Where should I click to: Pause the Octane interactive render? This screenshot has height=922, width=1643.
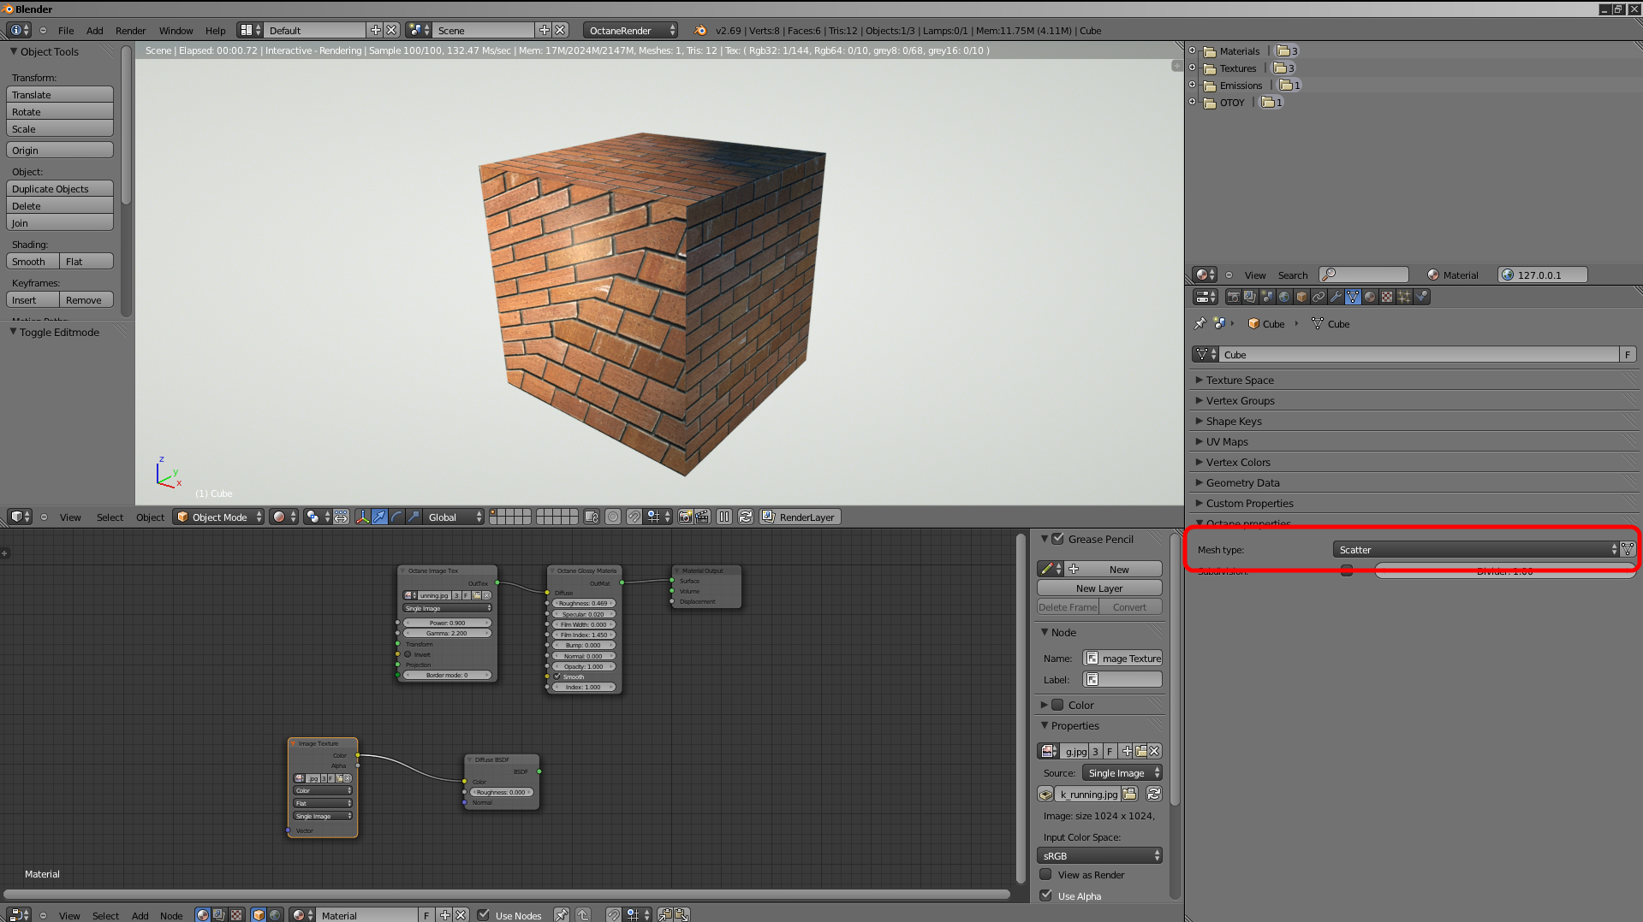(x=724, y=517)
